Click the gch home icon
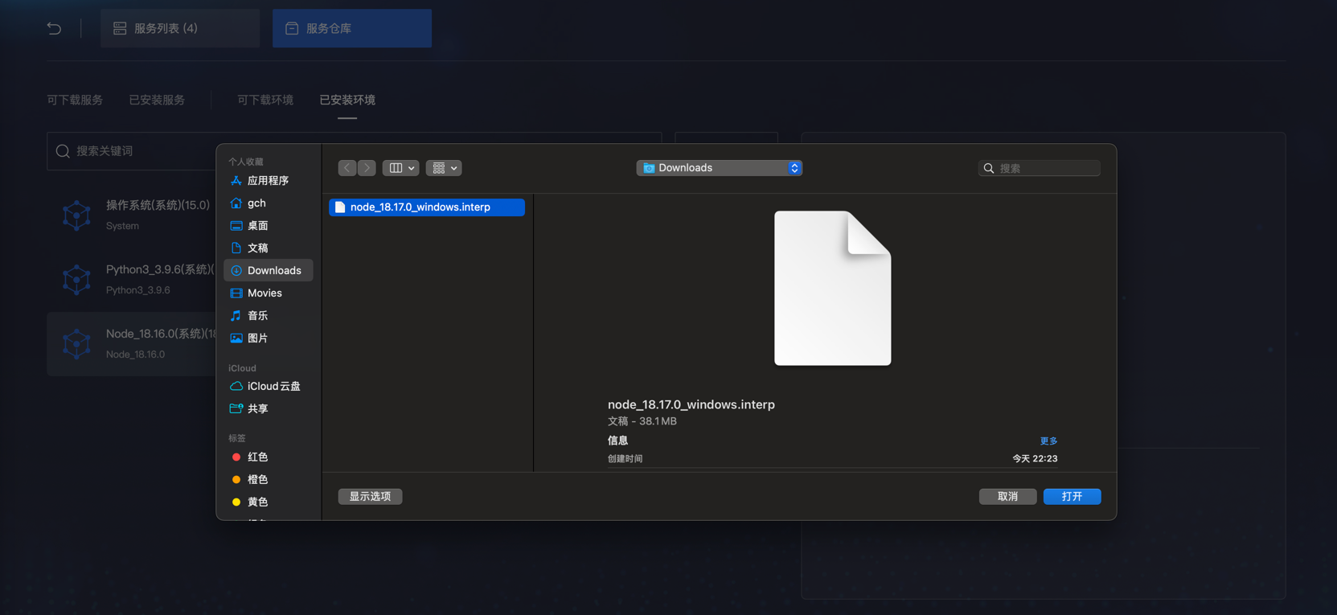This screenshot has width=1337, height=615. tap(236, 203)
